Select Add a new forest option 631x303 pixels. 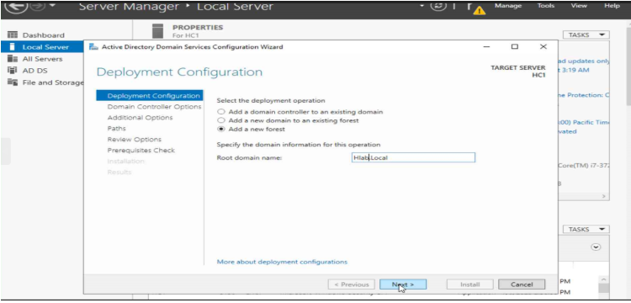tap(220, 129)
